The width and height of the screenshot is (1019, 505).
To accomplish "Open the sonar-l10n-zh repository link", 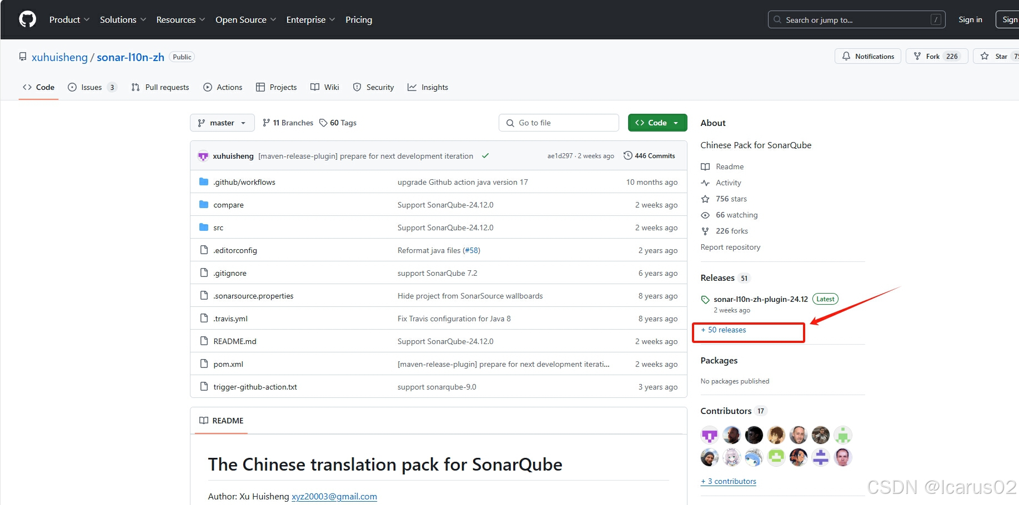I will click(x=130, y=57).
